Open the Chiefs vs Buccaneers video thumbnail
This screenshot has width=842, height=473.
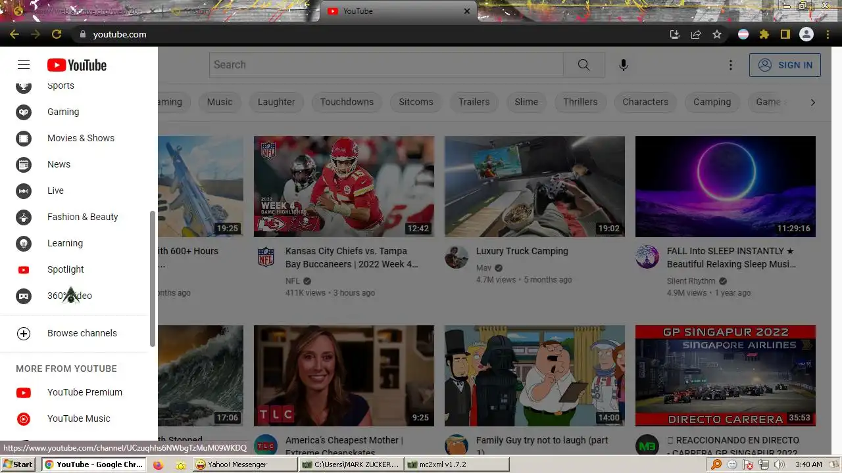pos(344,187)
